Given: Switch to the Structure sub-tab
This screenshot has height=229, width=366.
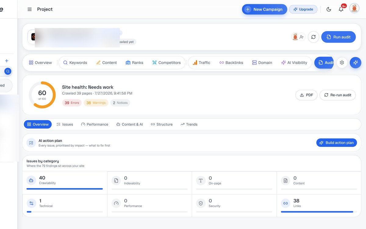Looking at the screenshot, I should pos(162,124).
